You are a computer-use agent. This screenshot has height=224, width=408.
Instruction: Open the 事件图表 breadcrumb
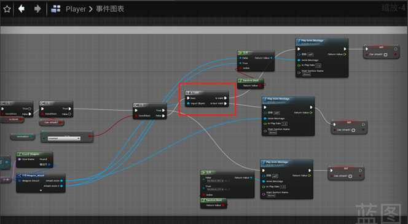[x=110, y=9]
